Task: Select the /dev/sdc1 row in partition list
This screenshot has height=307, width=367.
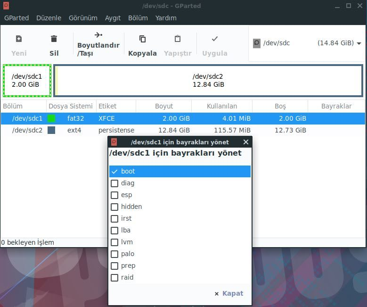Action: point(183,118)
